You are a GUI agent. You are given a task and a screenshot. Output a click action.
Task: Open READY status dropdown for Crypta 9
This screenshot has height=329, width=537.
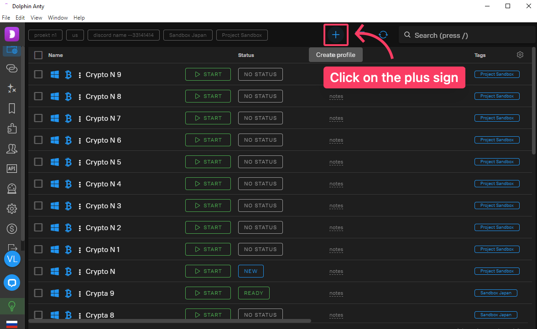254,293
